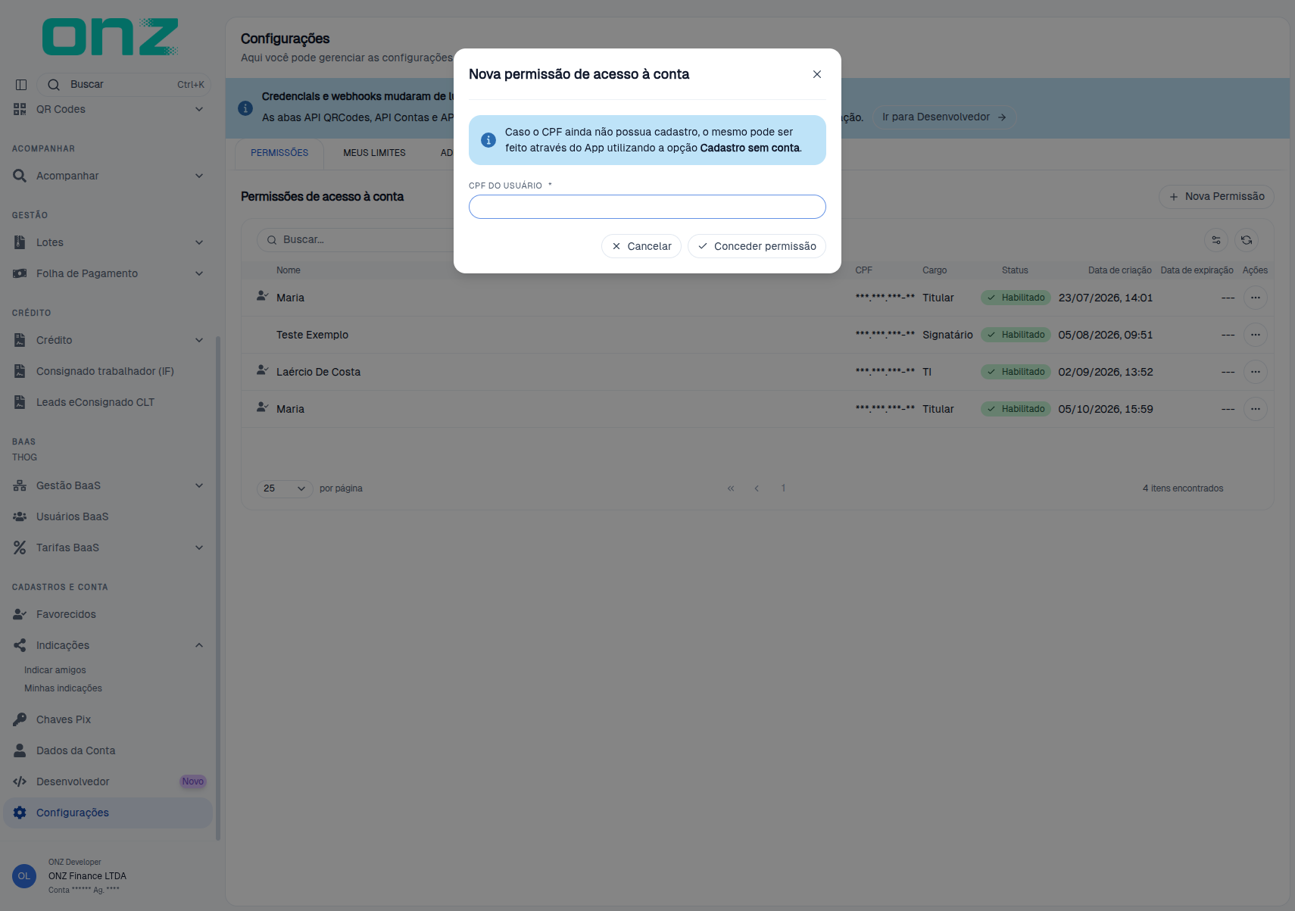Expand the QR Codes menu chevron
This screenshot has height=911, width=1295.
point(199,109)
